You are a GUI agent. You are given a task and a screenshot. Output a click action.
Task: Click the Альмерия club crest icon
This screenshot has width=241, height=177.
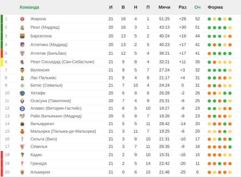click(22, 172)
